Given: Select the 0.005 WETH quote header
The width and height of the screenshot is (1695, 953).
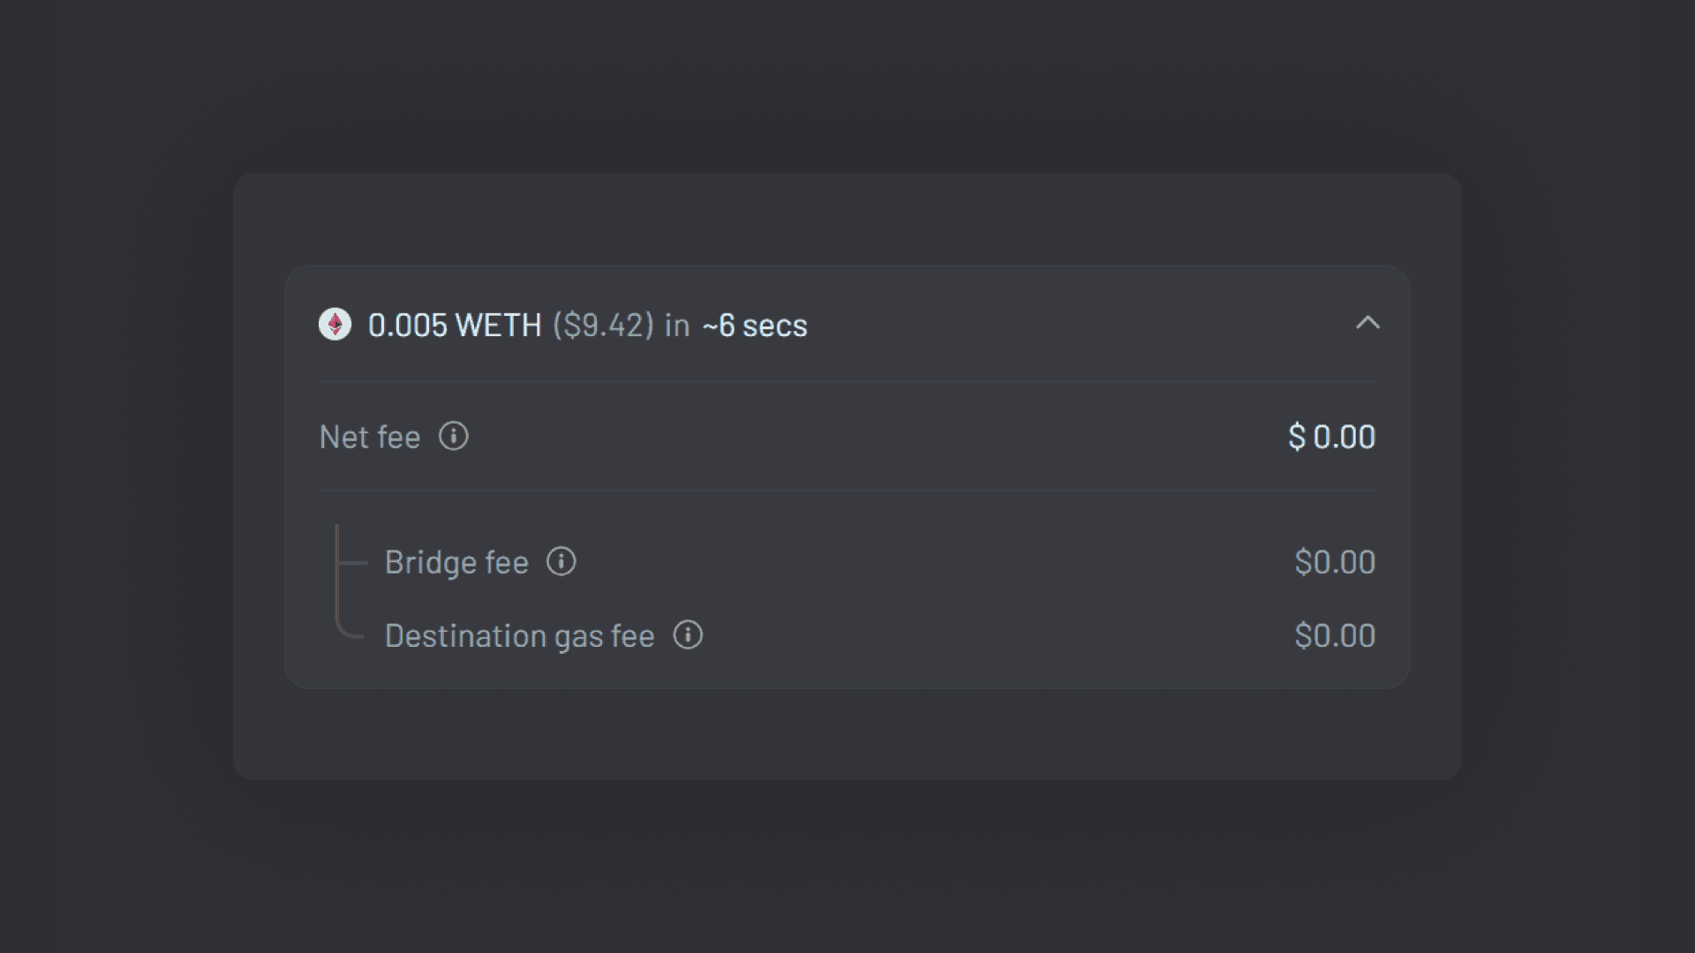Looking at the screenshot, I should pyautogui.click(x=454, y=325).
